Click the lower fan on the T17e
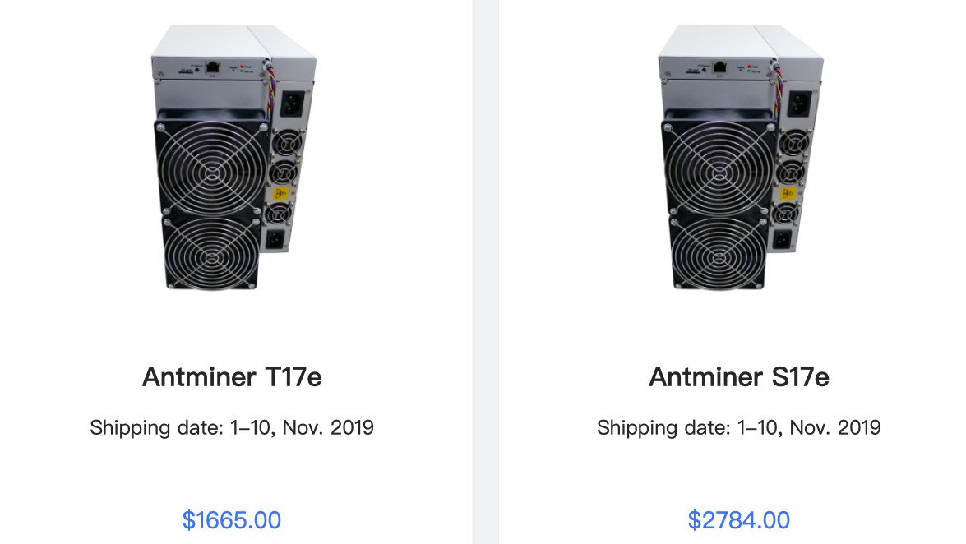 point(211,254)
